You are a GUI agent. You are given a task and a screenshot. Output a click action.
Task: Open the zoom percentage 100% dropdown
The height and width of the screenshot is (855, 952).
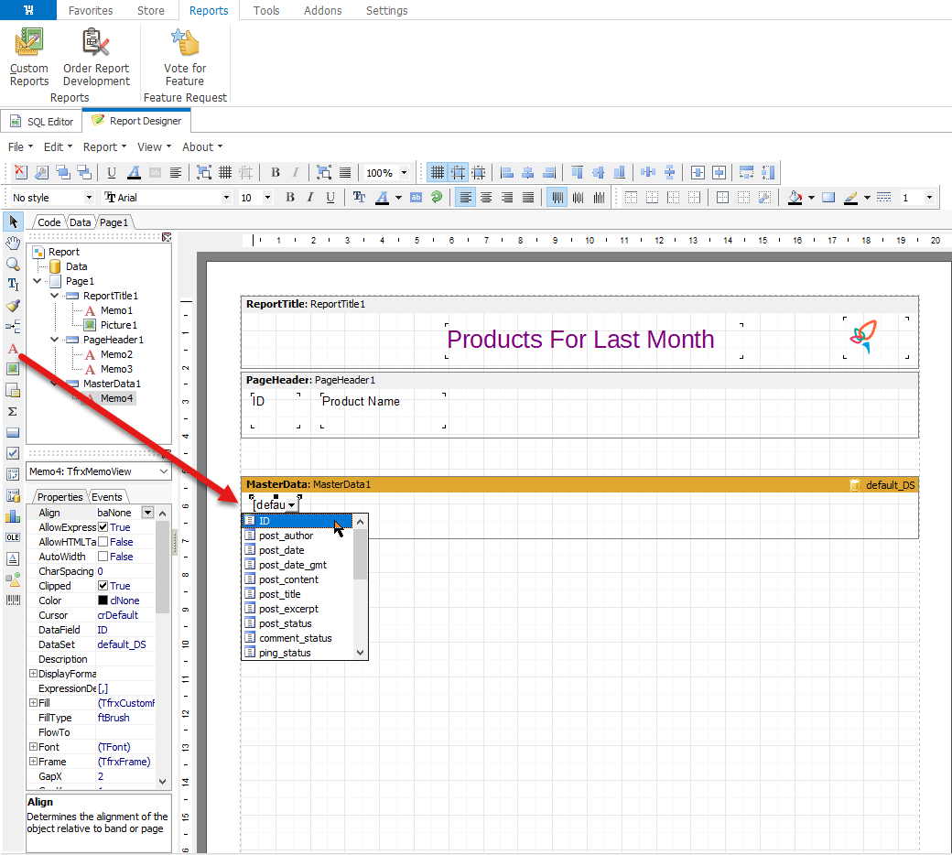[404, 173]
